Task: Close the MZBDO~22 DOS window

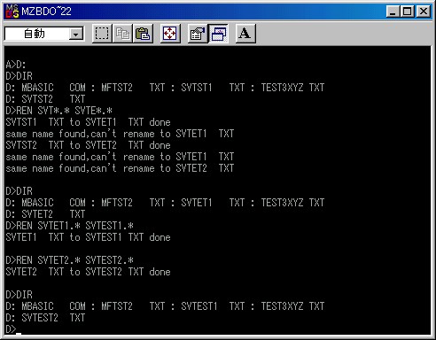Action: [x=424, y=12]
